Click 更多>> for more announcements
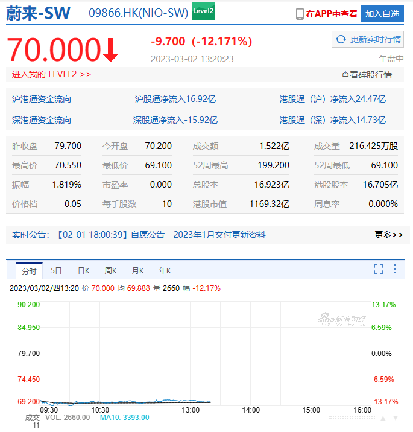The width and height of the screenshot is (413, 432). click(388, 235)
